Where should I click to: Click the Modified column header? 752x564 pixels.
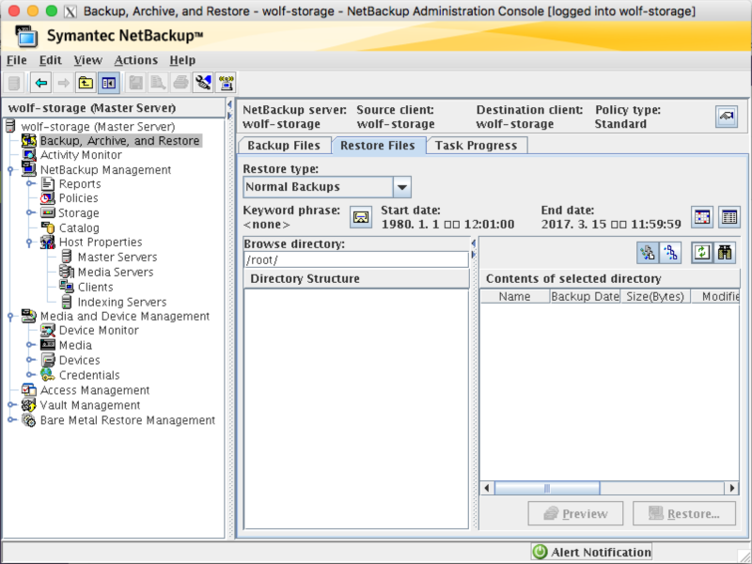(715, 296)
